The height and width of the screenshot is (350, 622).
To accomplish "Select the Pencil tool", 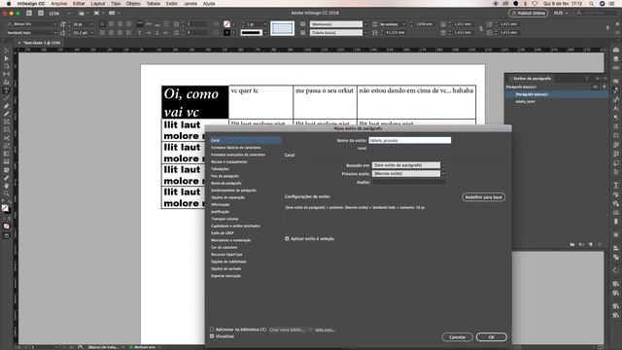I will pos(6,114).
